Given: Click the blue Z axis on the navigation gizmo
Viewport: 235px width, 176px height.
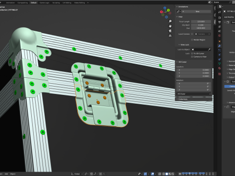Looking at the screenshot, I should coord(165,8).
